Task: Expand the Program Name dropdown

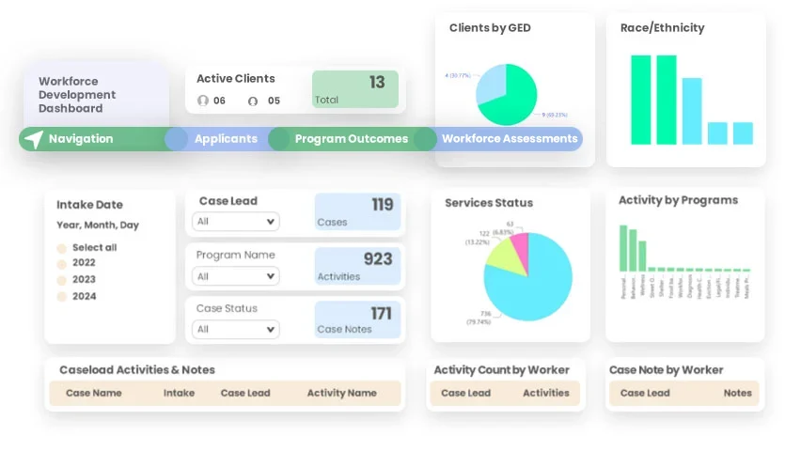Action: (x=235, y=276)
